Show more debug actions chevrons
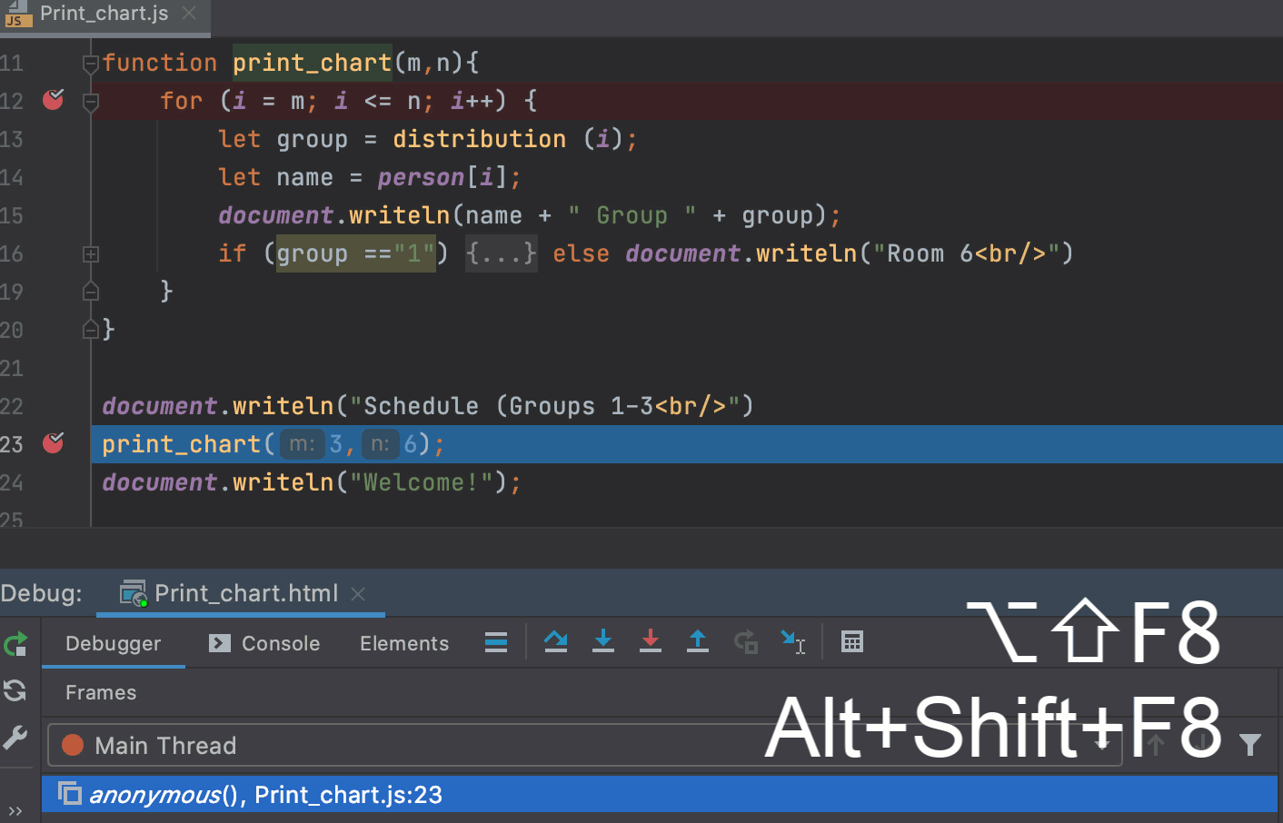The image size is (1283, 823). 15,811
